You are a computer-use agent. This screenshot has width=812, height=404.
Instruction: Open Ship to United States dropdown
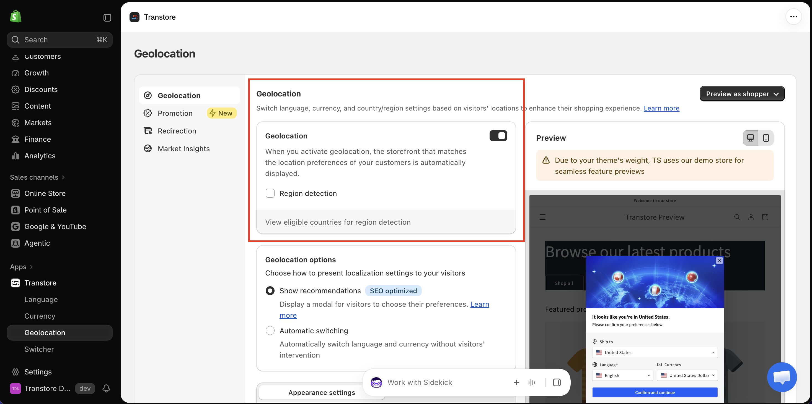(x=655, y=352)
